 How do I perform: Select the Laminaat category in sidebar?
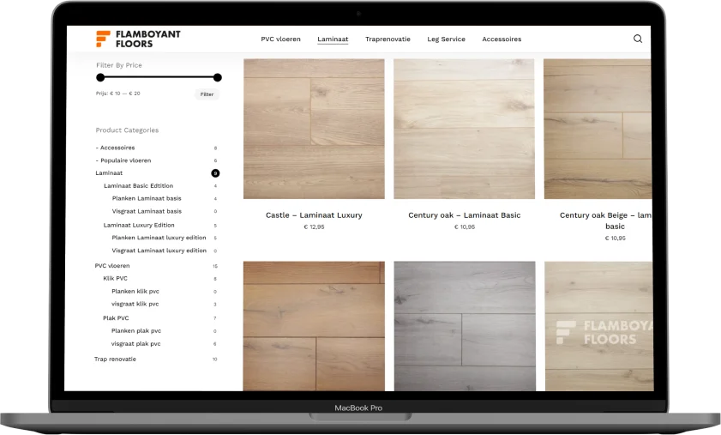109,173
